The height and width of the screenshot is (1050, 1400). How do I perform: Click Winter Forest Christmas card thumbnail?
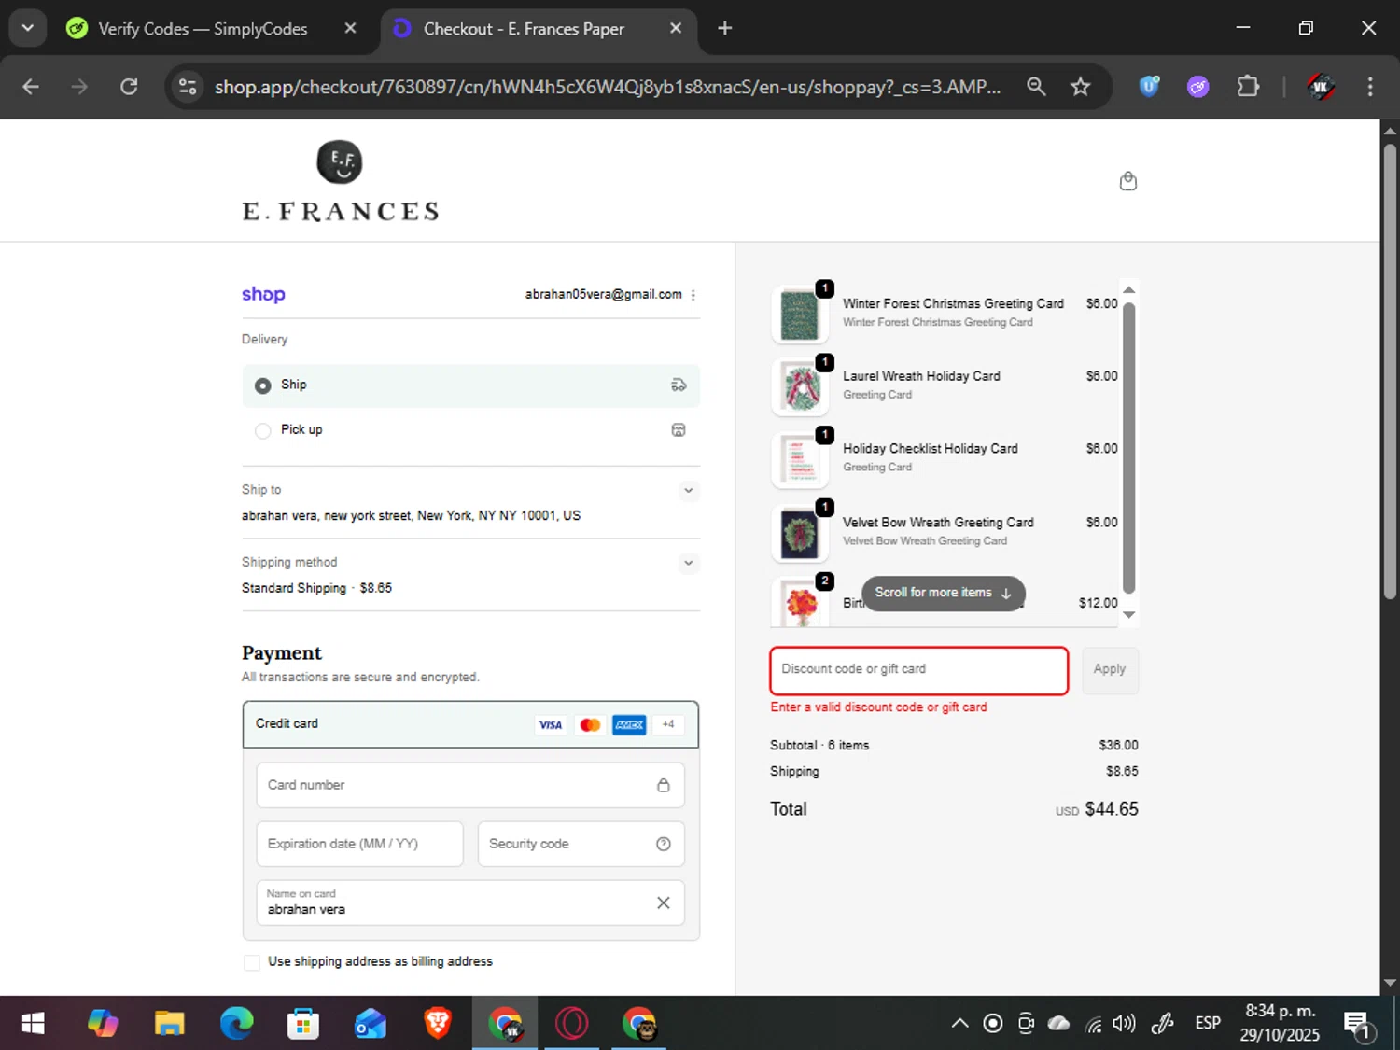pos(800,315)
